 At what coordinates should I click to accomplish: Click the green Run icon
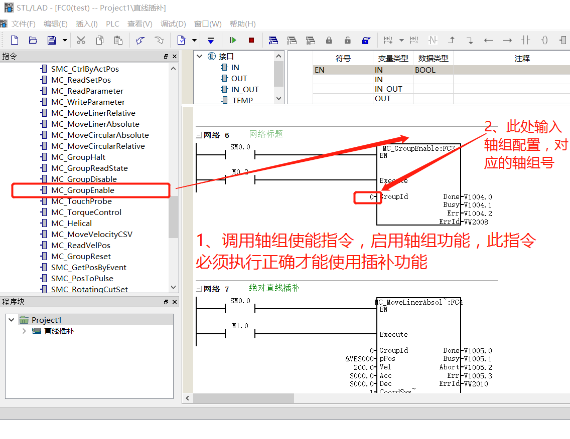point(233,40)
